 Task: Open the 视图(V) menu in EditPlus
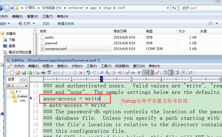point(48,66)
